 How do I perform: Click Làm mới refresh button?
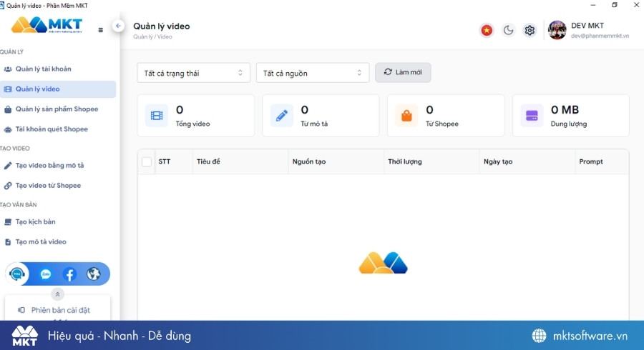[x=403, y=73]
